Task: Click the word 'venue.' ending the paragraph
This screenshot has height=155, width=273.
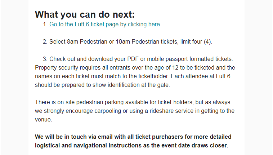Action: point(44,120)
